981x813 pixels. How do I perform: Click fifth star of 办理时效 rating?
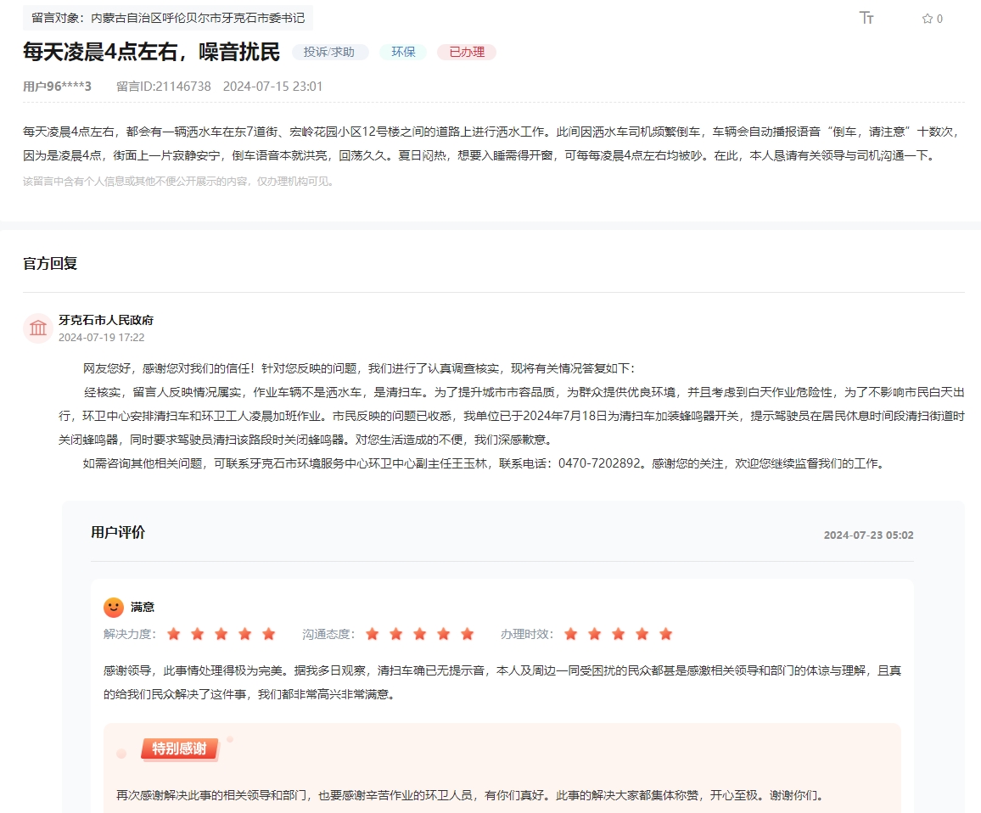[x=666, y=634]
